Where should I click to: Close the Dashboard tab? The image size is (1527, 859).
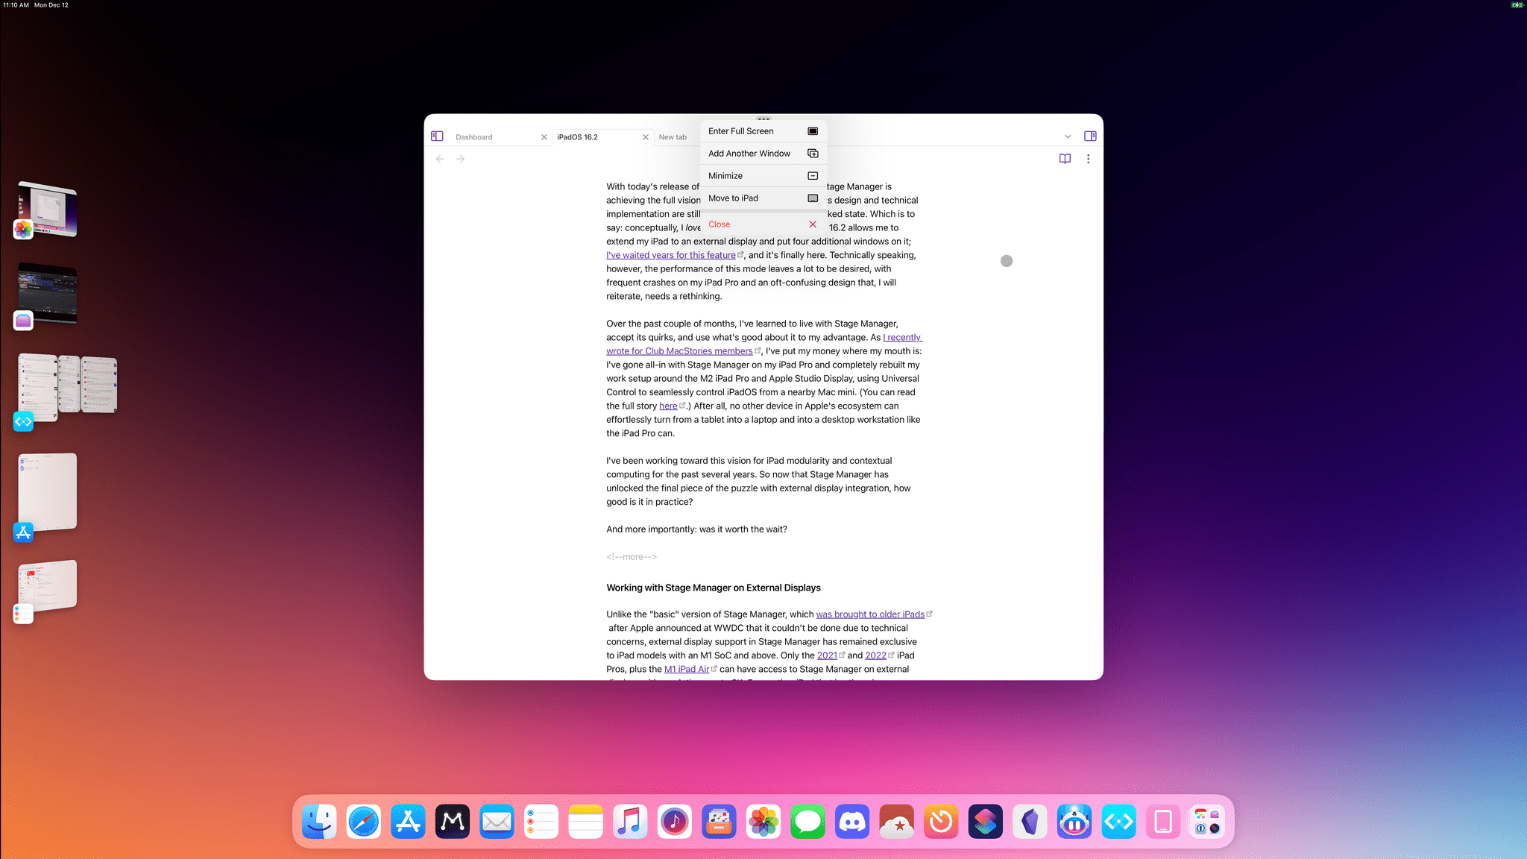(544, 137)
